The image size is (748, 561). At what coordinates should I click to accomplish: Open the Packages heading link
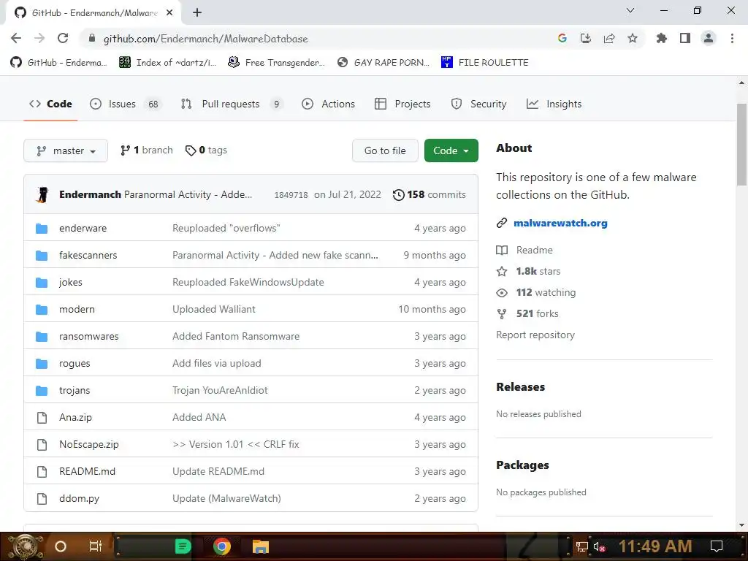click(522, 465)
